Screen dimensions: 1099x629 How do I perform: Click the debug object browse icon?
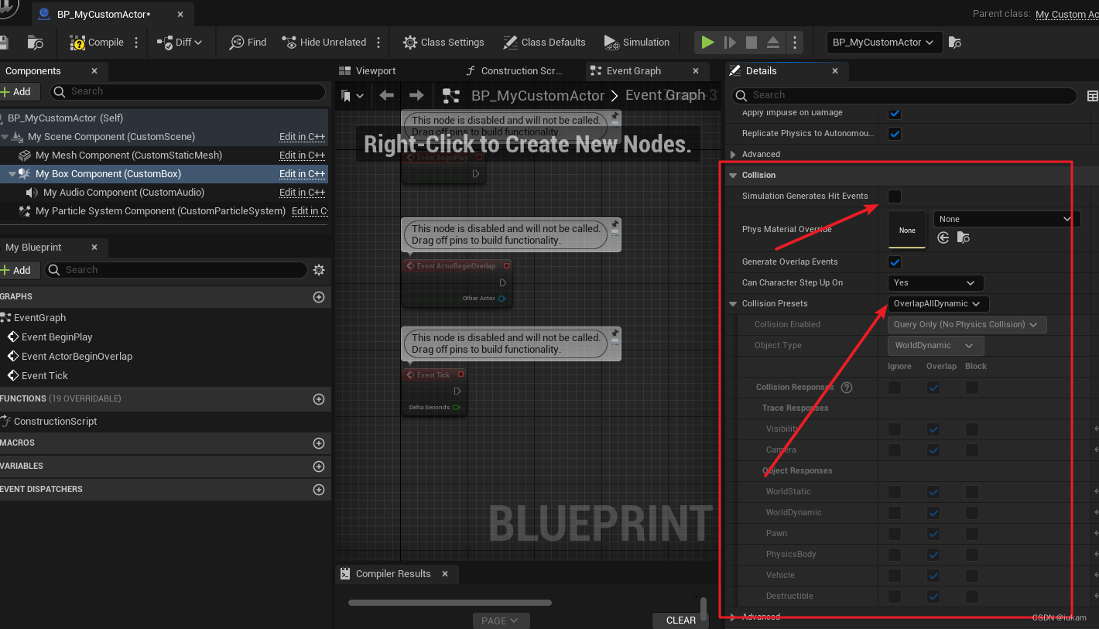(955, 43)
